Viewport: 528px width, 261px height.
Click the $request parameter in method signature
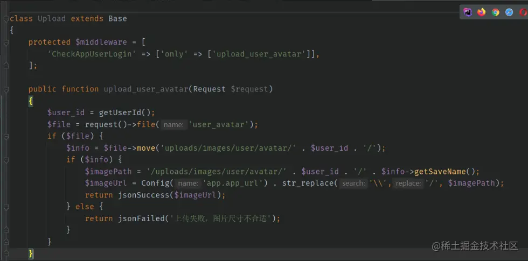click(249, 89)
